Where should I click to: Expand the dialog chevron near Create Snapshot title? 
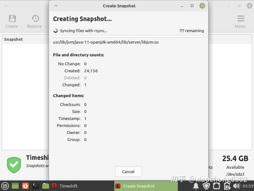[x=56, y=6]
